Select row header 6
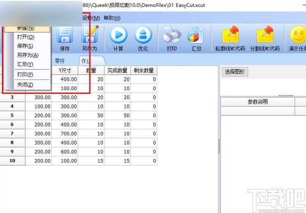This screenshot has height=213, width=306. 12,124
